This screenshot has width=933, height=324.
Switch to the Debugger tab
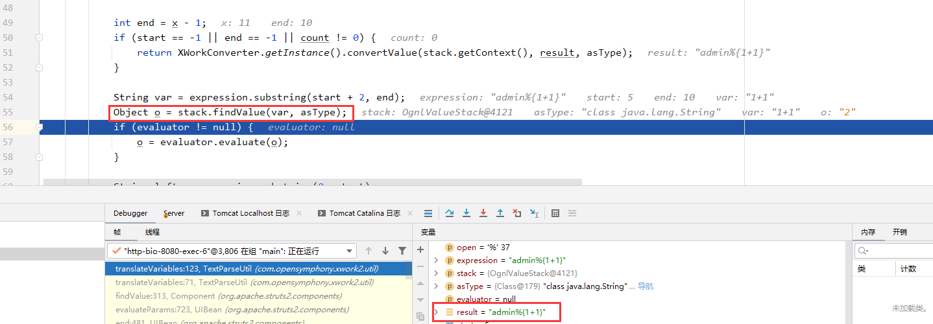tap(130, 213)
